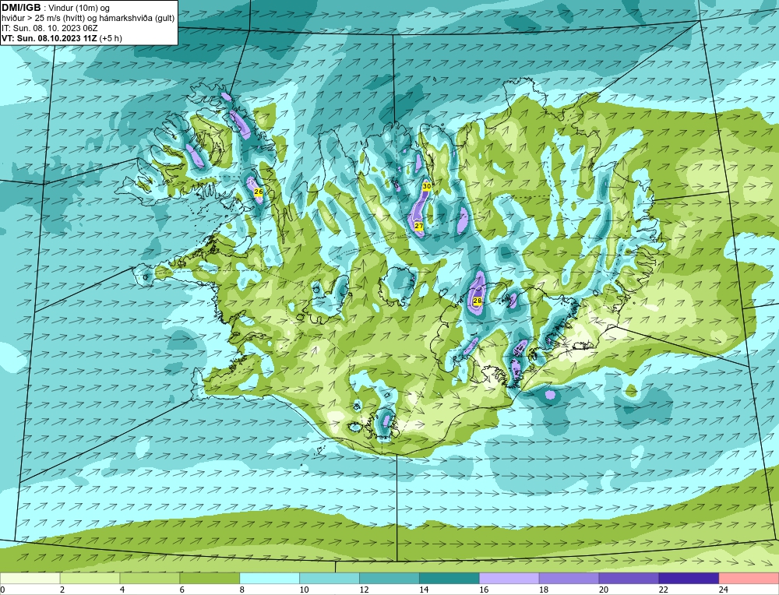Click the legend scale number 0

(x=2, y=590)
